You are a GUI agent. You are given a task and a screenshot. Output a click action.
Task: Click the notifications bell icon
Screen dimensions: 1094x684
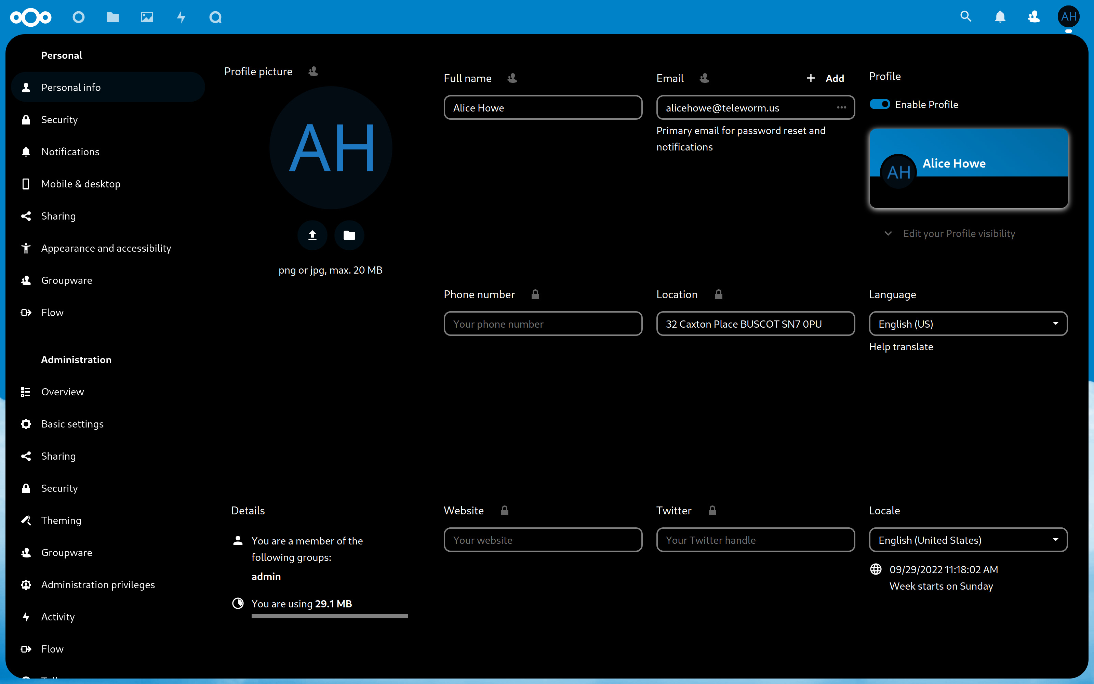click(1000, 17)
